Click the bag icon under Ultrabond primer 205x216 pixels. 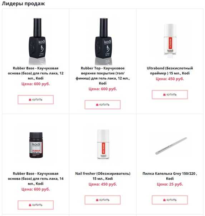pyautogui.click(x=164, y=94)
